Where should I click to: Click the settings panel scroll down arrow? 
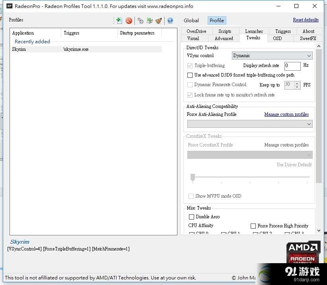319,231
